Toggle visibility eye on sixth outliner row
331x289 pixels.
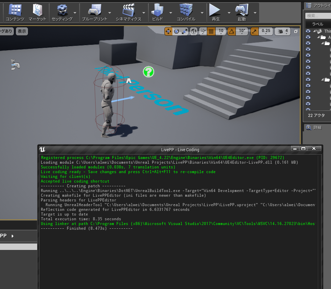pos(308,61)
